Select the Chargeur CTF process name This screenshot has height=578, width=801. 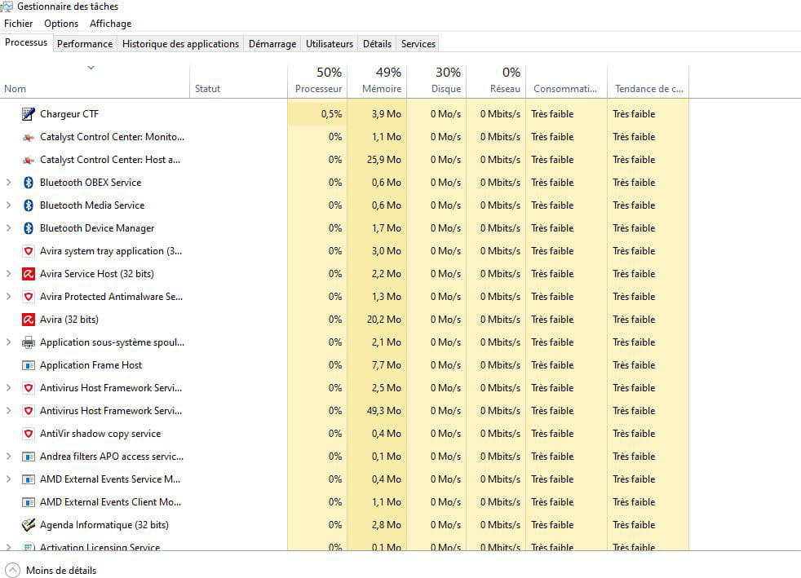69,114
